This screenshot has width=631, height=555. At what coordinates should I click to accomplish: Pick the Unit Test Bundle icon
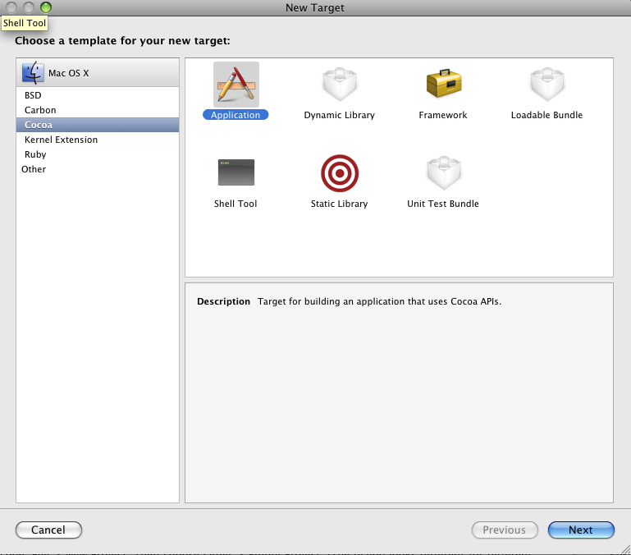[443, 172]
